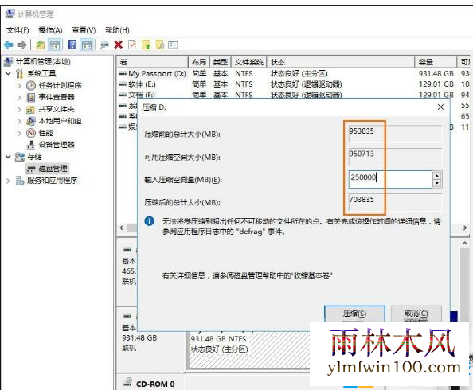Decrease shrink amount with down spinner
The width and height of the screenshot is (473, 390).
click(x=437, y=183)
